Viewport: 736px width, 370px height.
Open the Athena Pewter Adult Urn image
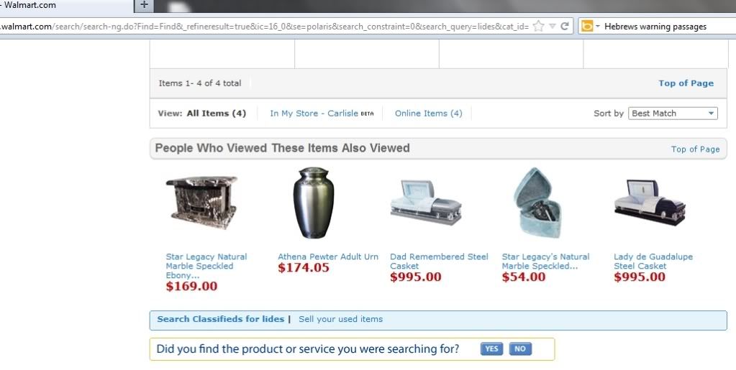(313, 203)
